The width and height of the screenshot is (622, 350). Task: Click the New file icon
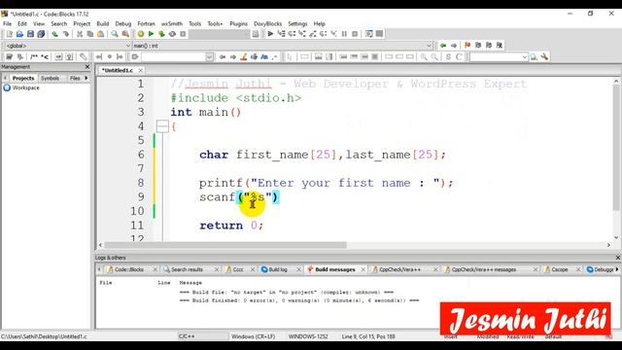[9, 34]
